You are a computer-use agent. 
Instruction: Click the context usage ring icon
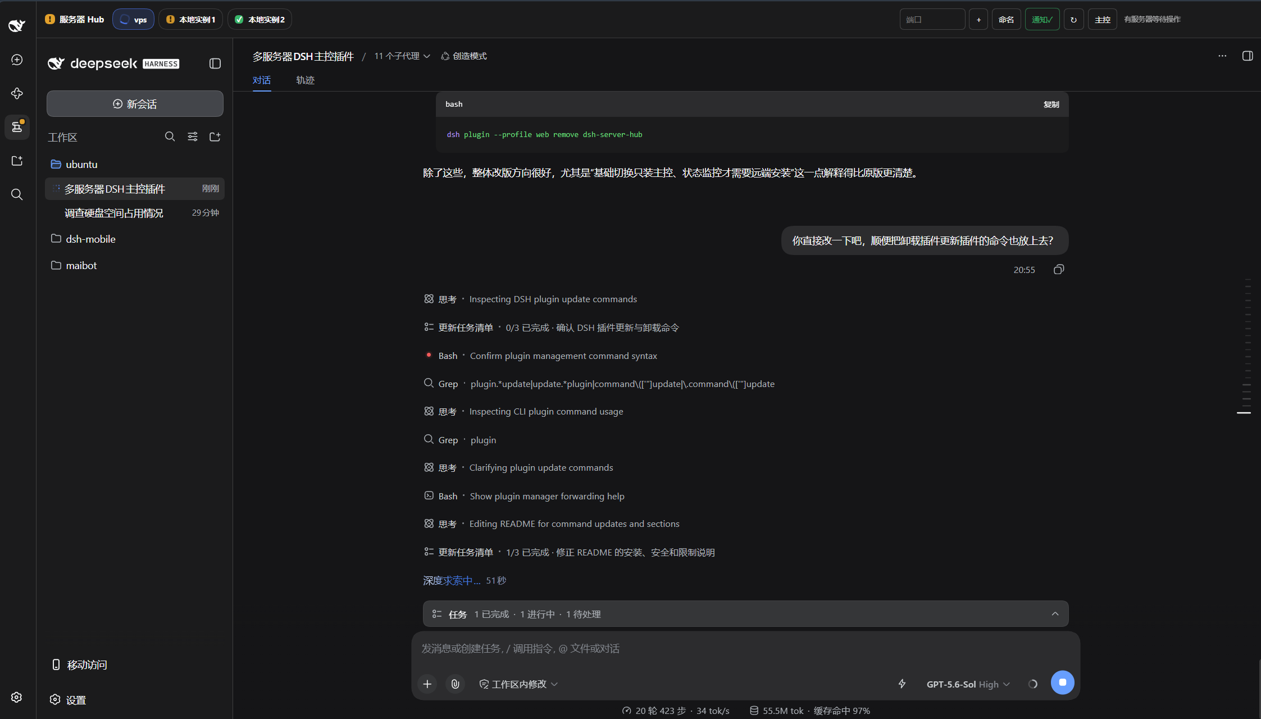(1032, 684)
